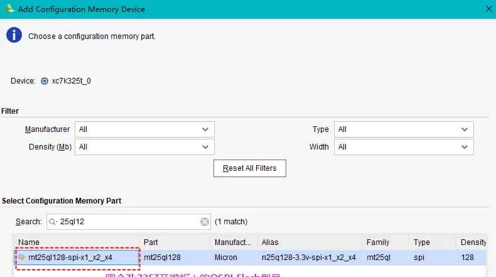The height and width of the screenshot is (277, 496).
Task: Sort by the Family column header
Action: [x=384, y=242]
